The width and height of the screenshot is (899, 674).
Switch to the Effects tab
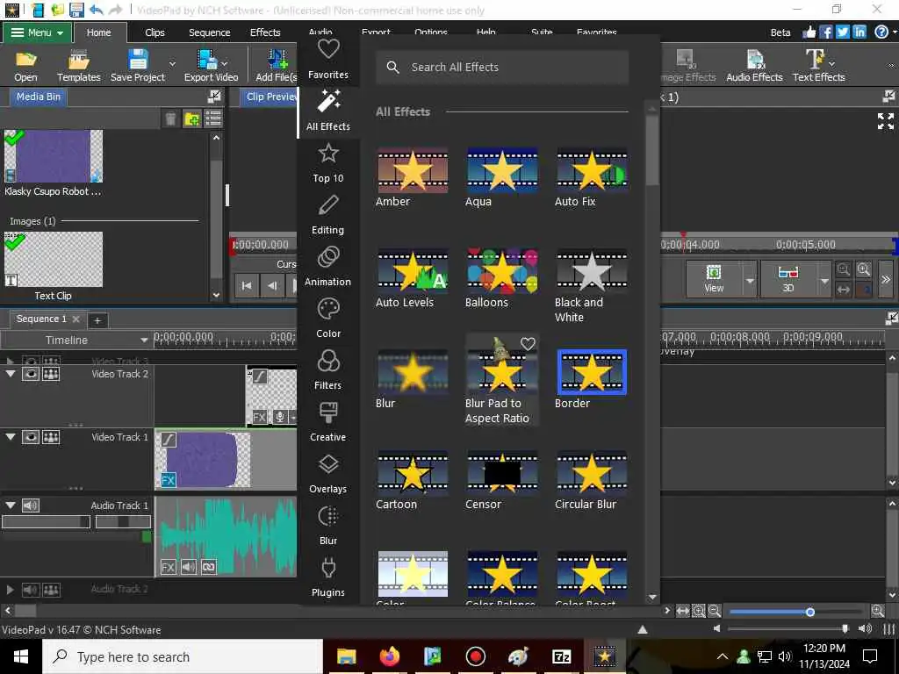pos(265,32)
